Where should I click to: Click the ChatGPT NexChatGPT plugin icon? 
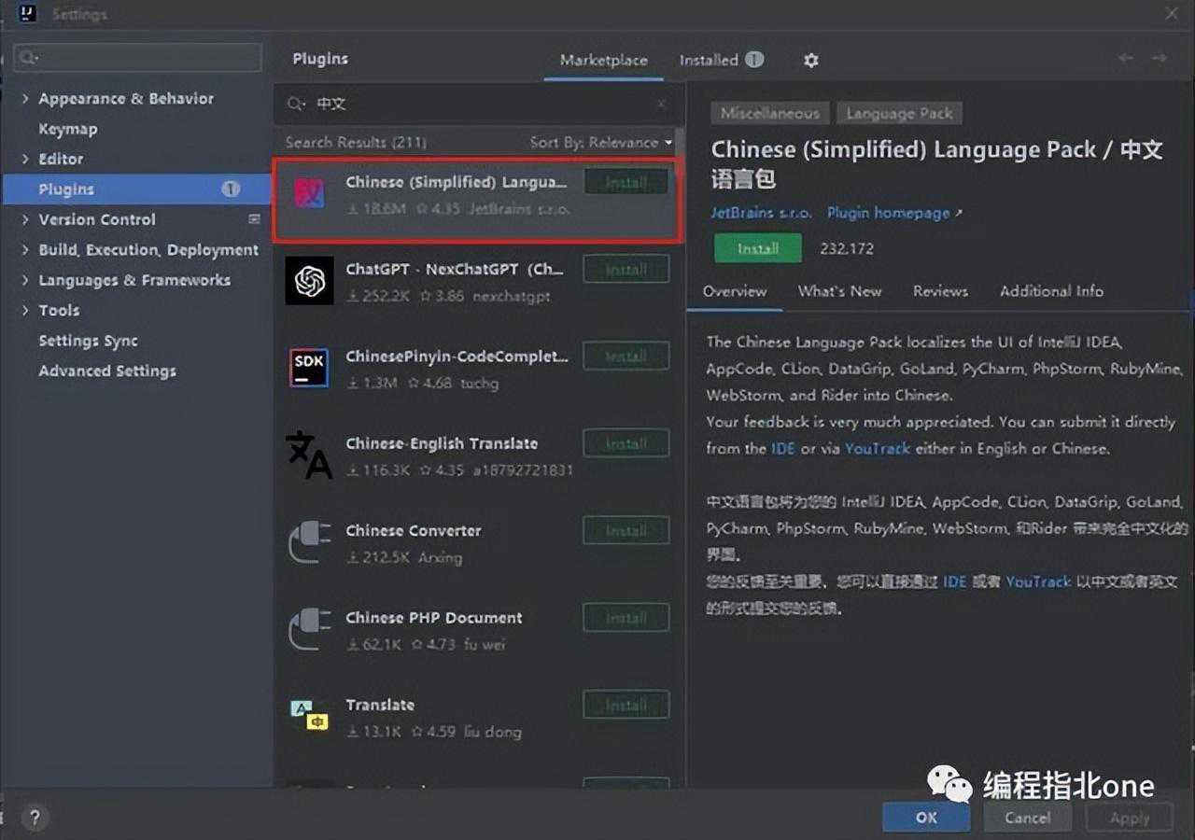(309, 281)
